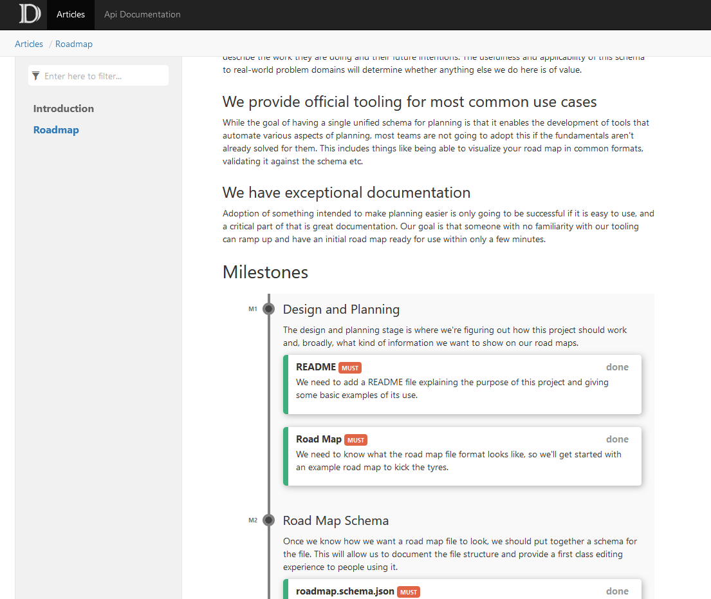Select Roadmap in the sidebar navigation

[x=56, y=129]
